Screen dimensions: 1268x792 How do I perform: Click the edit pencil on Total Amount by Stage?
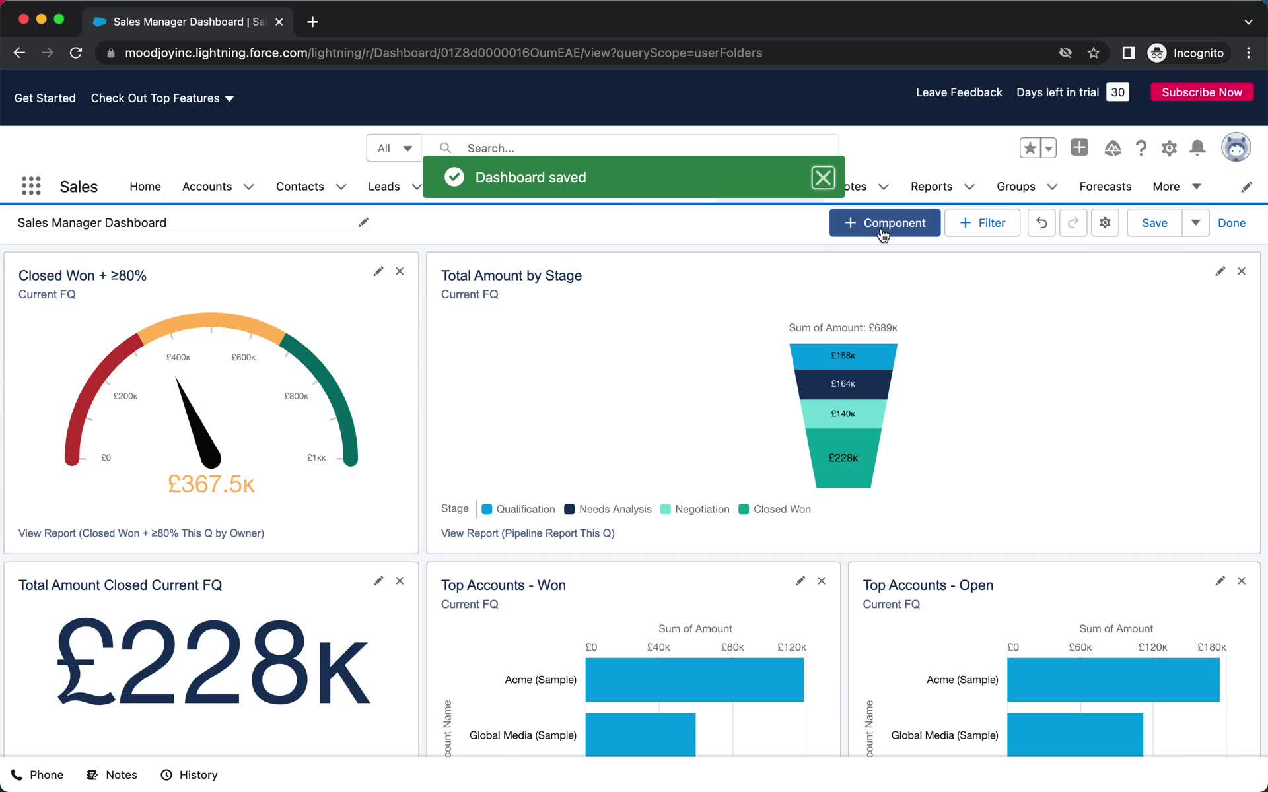pos(1220,270)
